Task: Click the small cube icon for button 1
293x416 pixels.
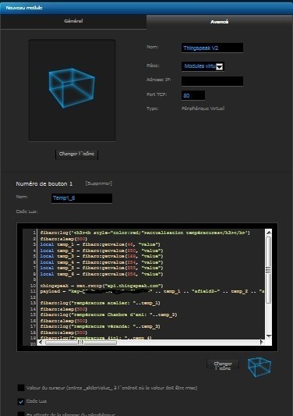Action: point(259,367)
